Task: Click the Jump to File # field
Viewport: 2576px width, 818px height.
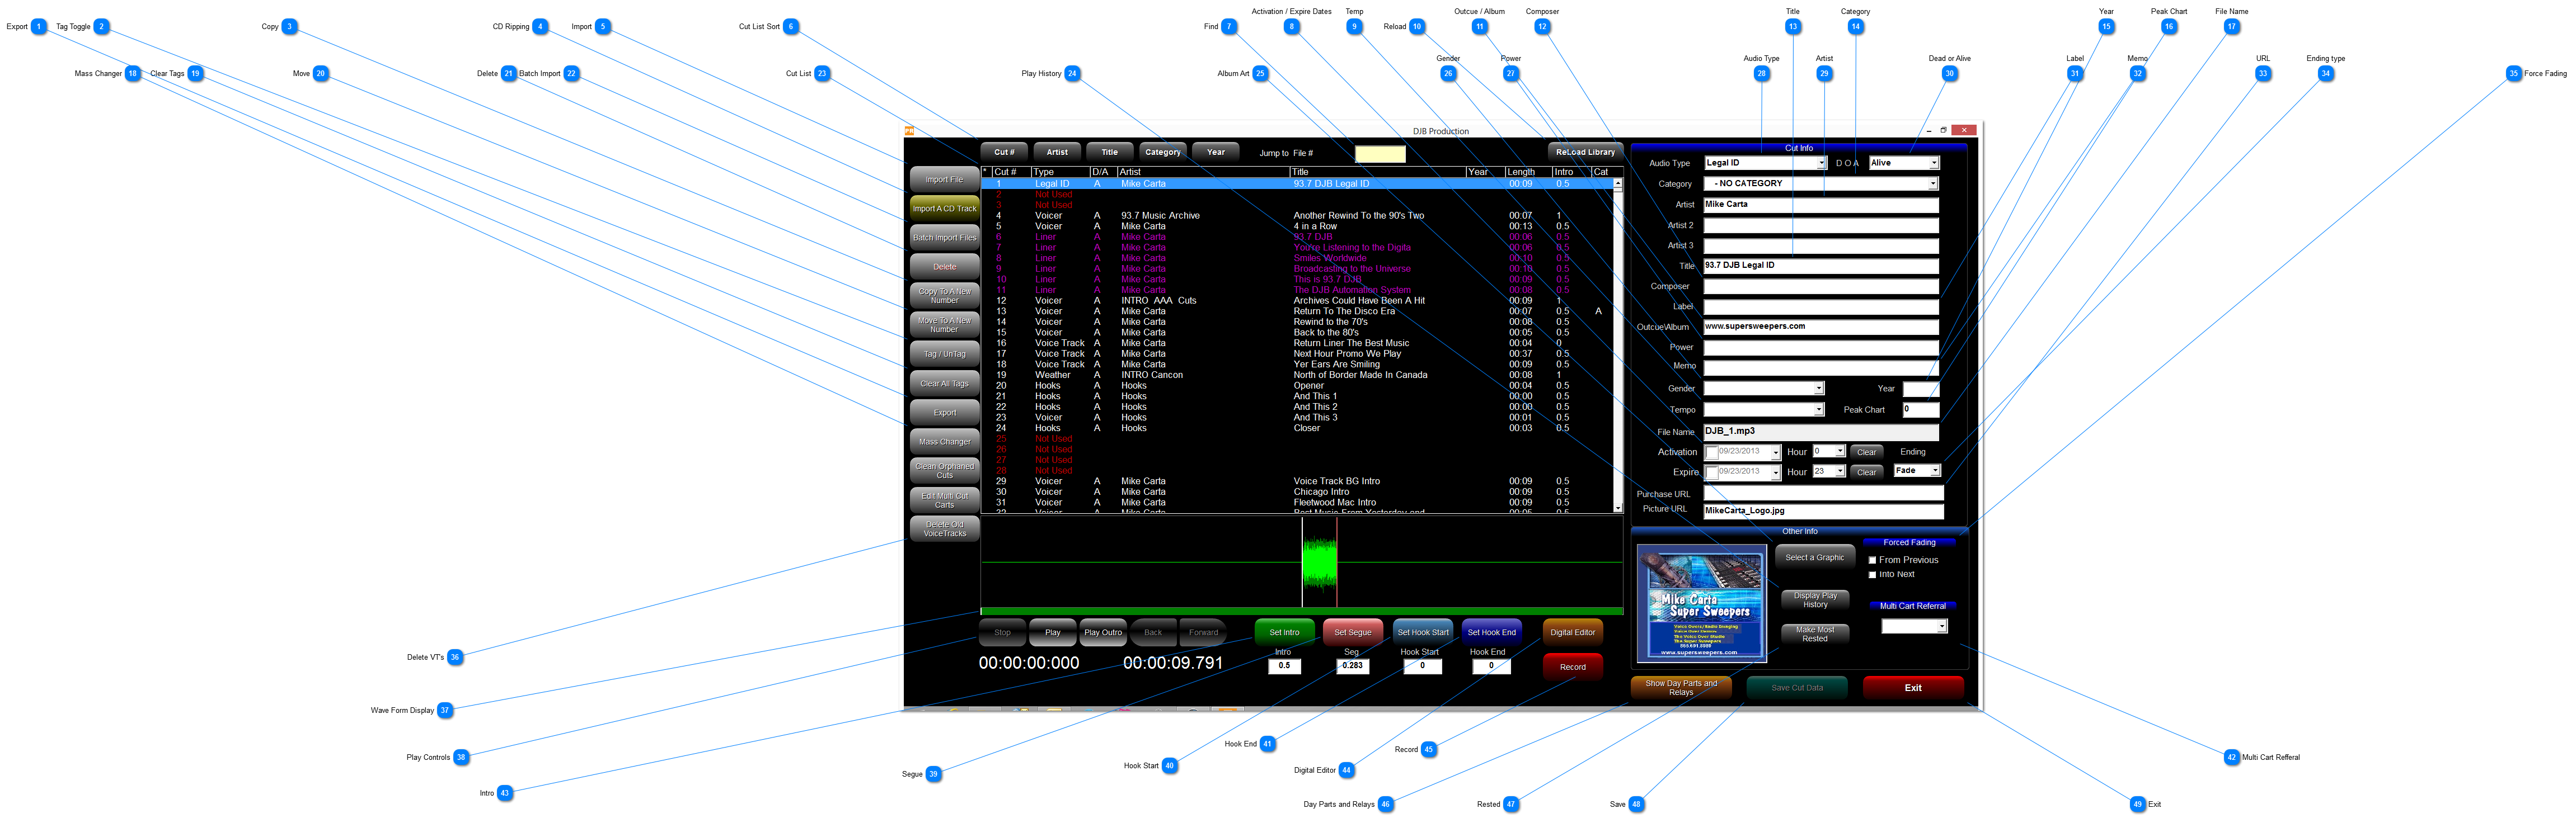Action: pyautogui.click(x=1380, y=153)
